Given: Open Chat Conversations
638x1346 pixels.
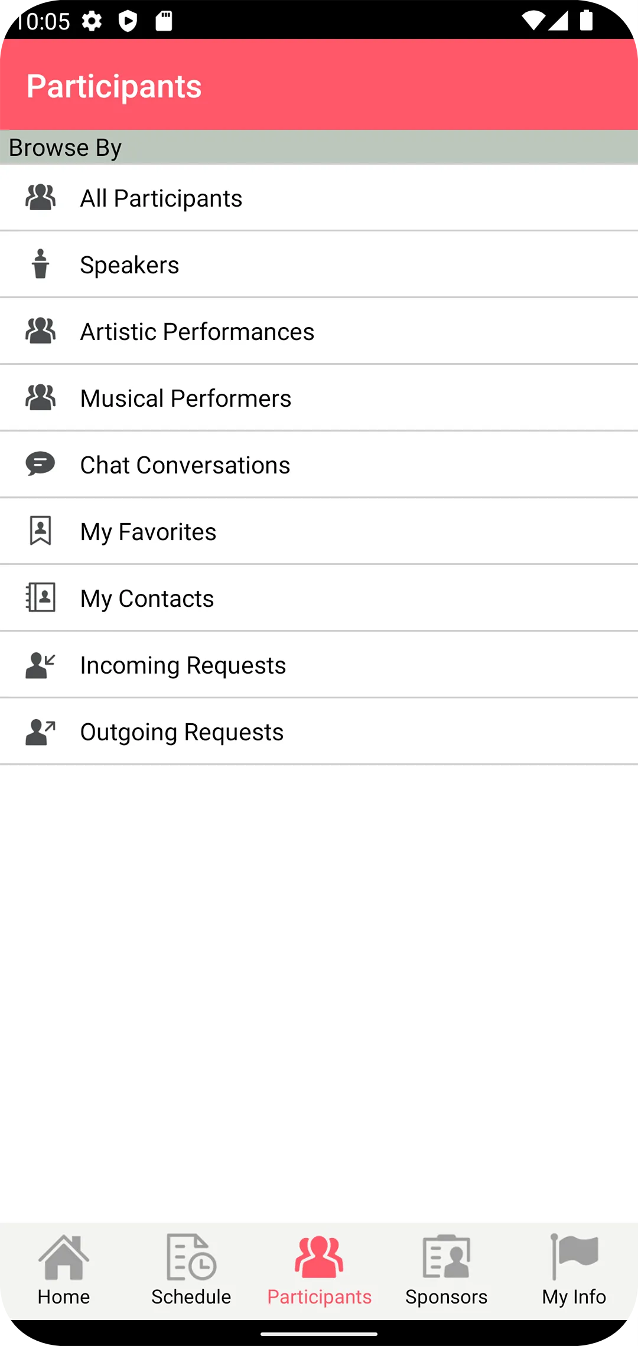Looking at the screenshot, I should [185, 465].
